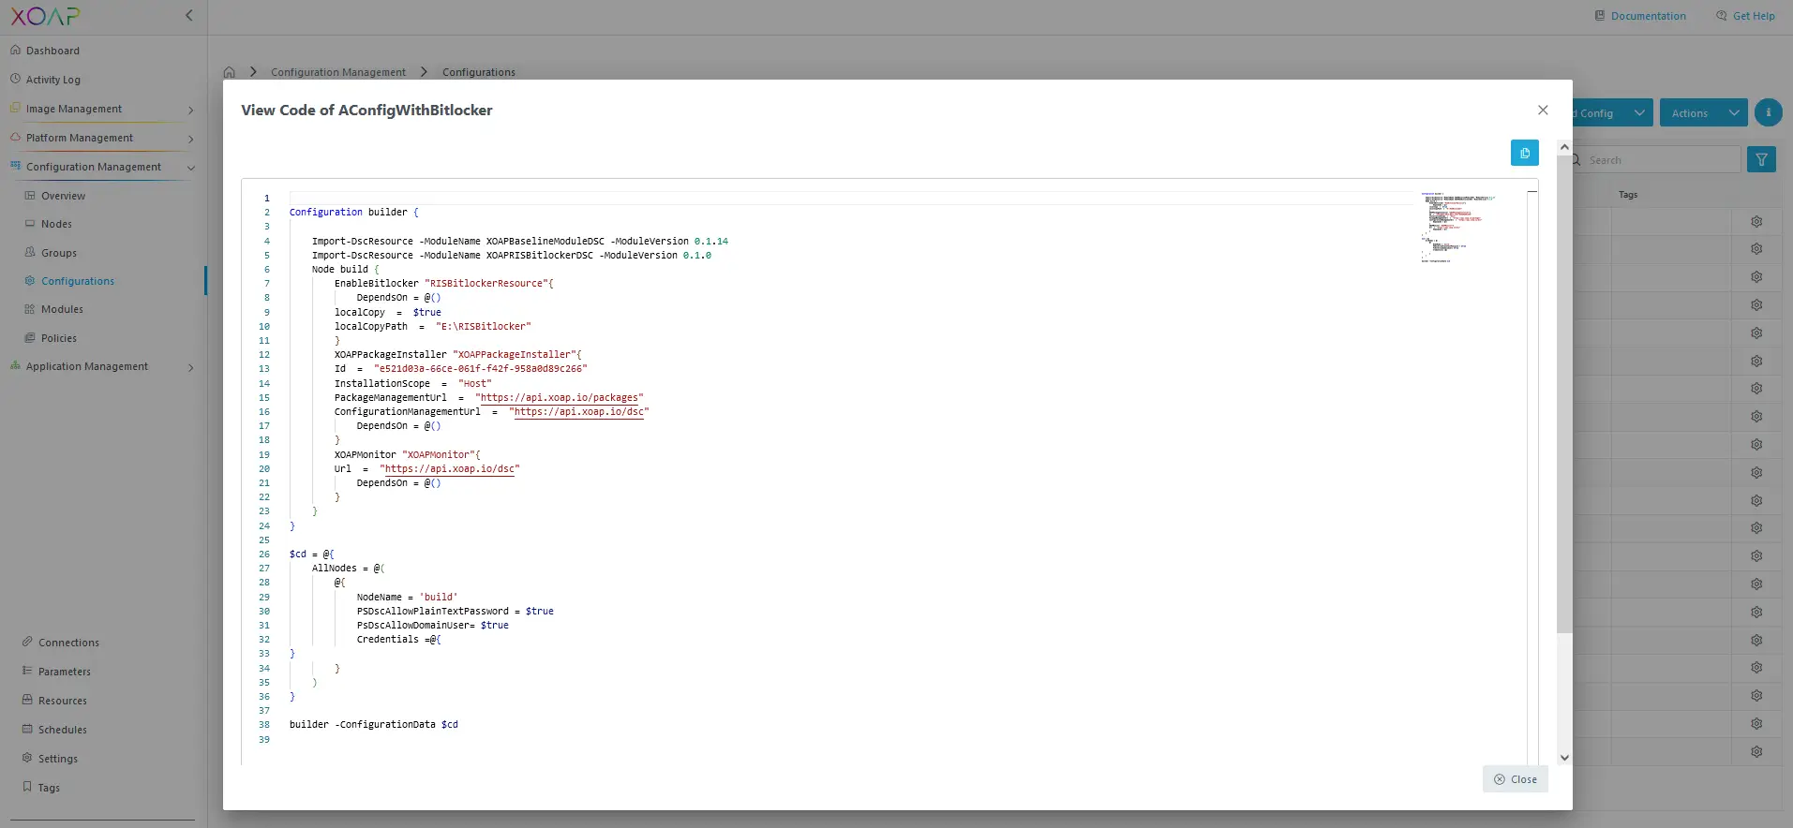Click the last row gear icon in table
The width and height of the screenshot is (1793, 828).
[1756, 752]
